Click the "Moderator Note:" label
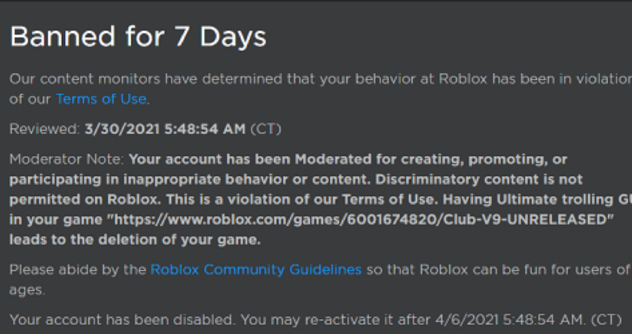 66,159
